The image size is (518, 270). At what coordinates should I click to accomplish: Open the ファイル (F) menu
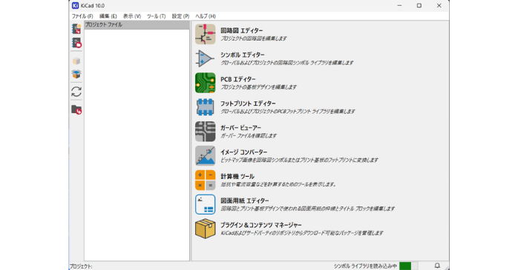(x=82, y=16)
